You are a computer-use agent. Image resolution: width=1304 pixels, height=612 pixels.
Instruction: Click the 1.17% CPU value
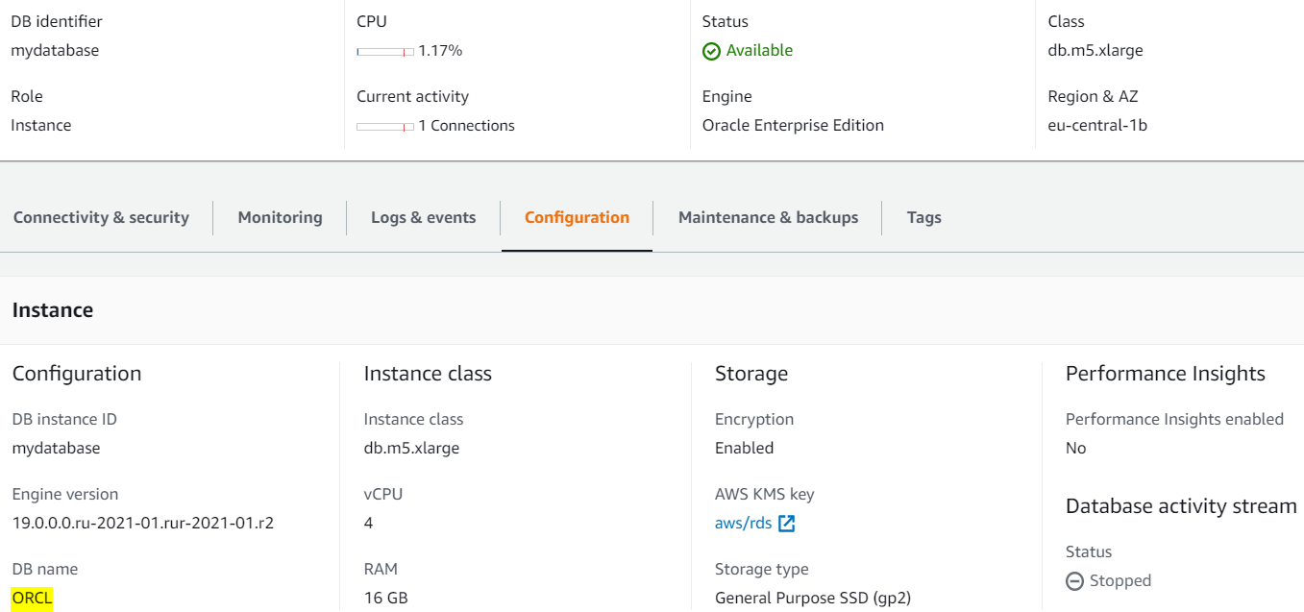click(x=440, y=50)
